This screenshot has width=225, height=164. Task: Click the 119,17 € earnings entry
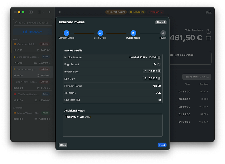tap(204, 122)
